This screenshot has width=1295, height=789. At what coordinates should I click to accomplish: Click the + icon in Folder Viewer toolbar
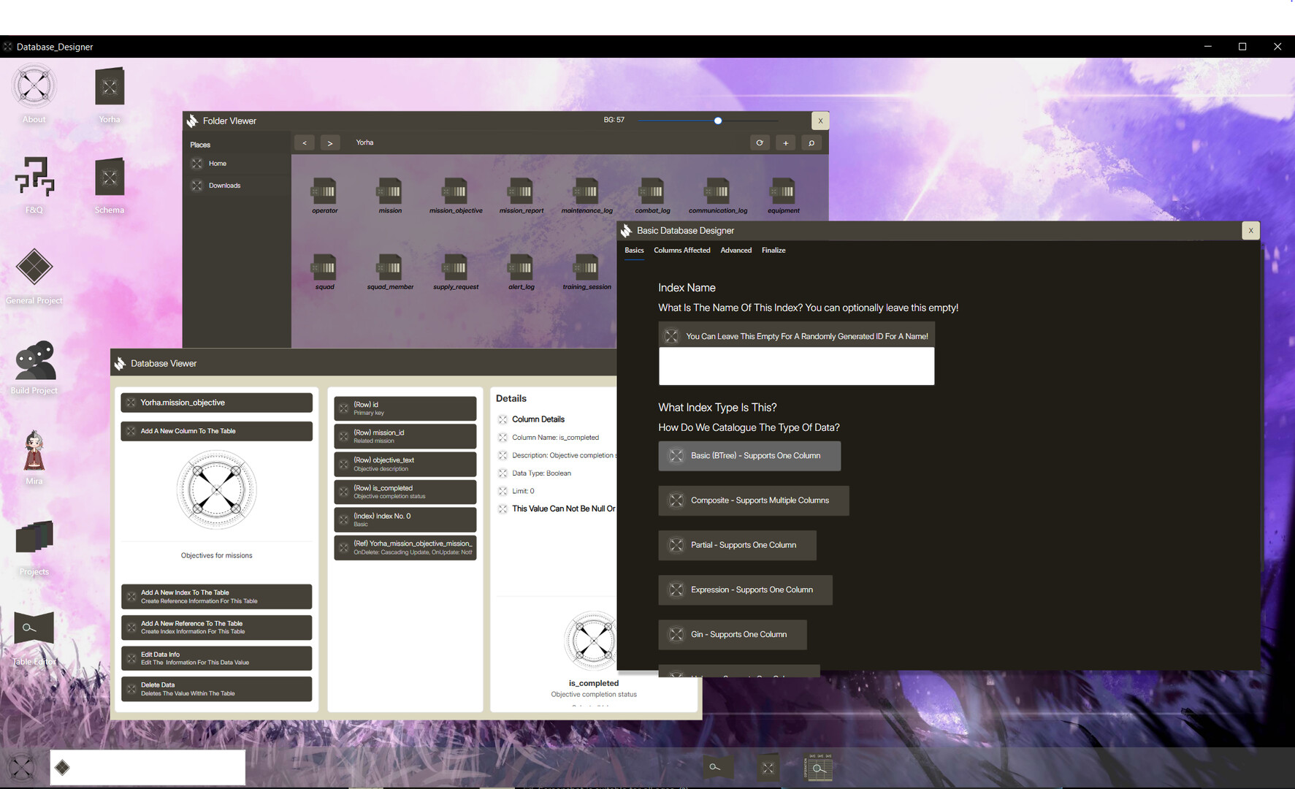point(785,142)
